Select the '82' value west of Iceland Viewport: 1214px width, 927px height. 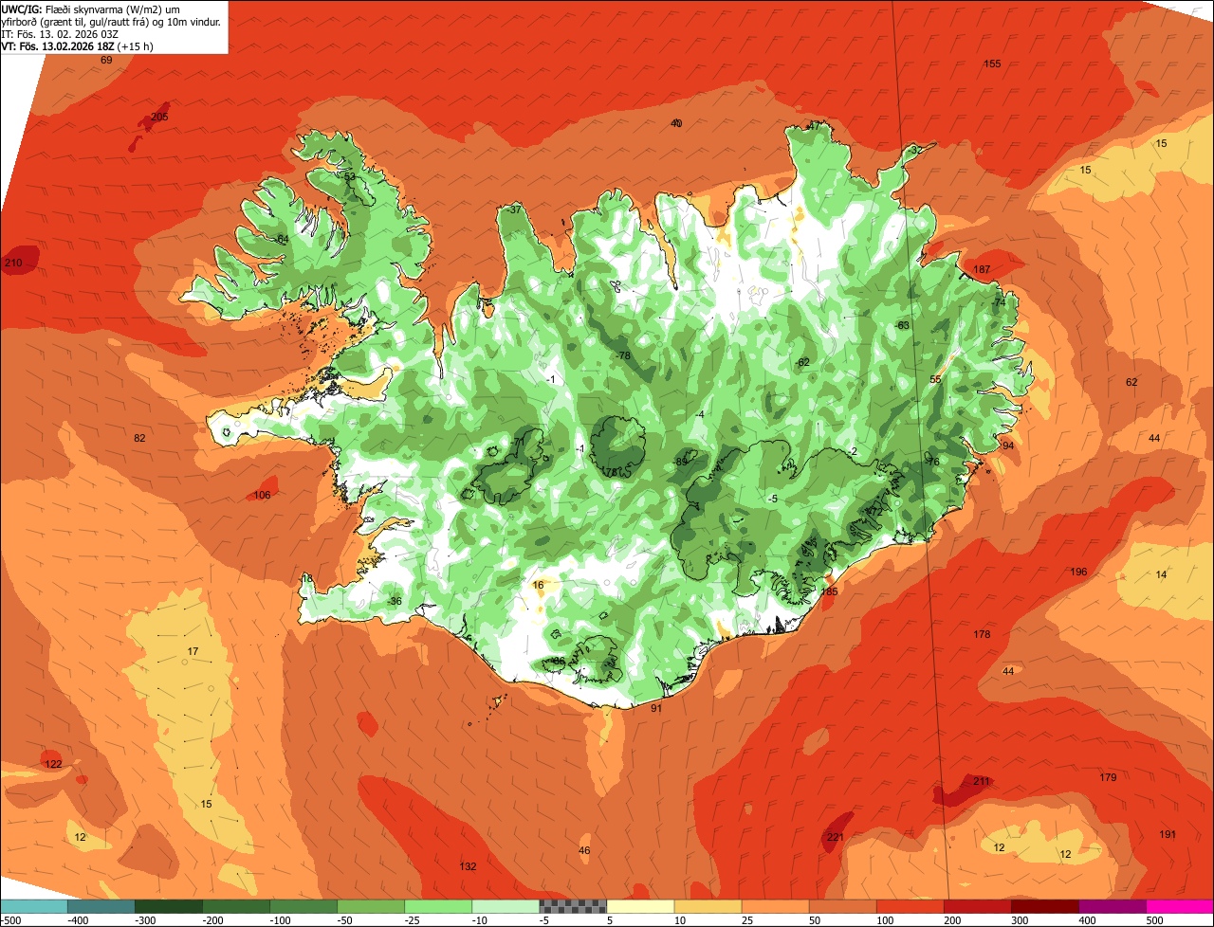pos(140,438)
